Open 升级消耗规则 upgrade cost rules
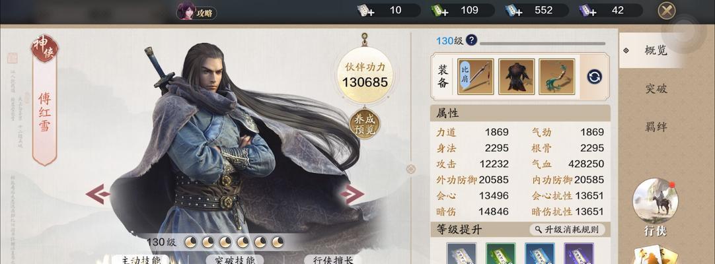Image resolution: width=715 pixels, height=264 pixels. (567, 230)
